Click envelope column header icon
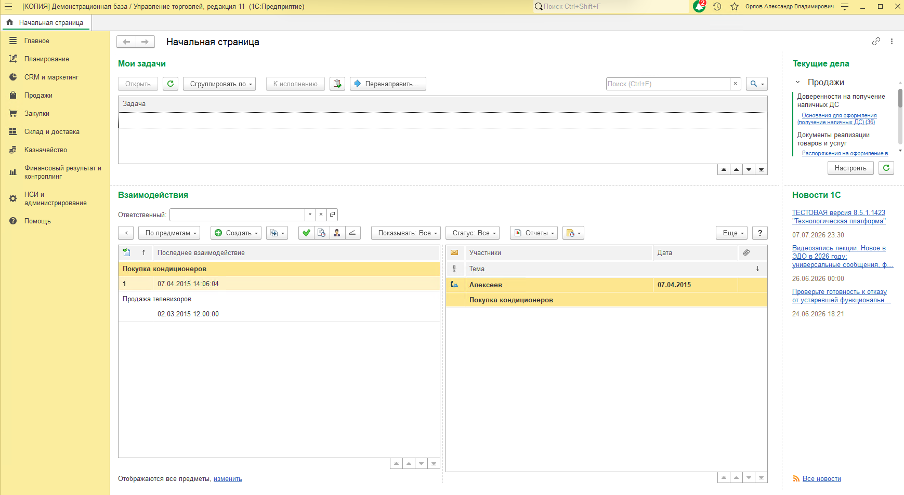The width and height of the screenshot is (904, 495). [454, 252]
